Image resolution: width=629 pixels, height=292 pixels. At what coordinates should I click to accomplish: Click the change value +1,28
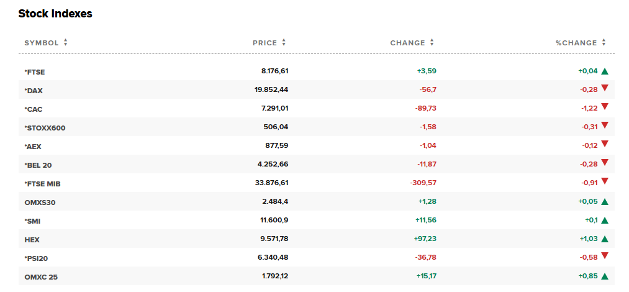(427, 202)
